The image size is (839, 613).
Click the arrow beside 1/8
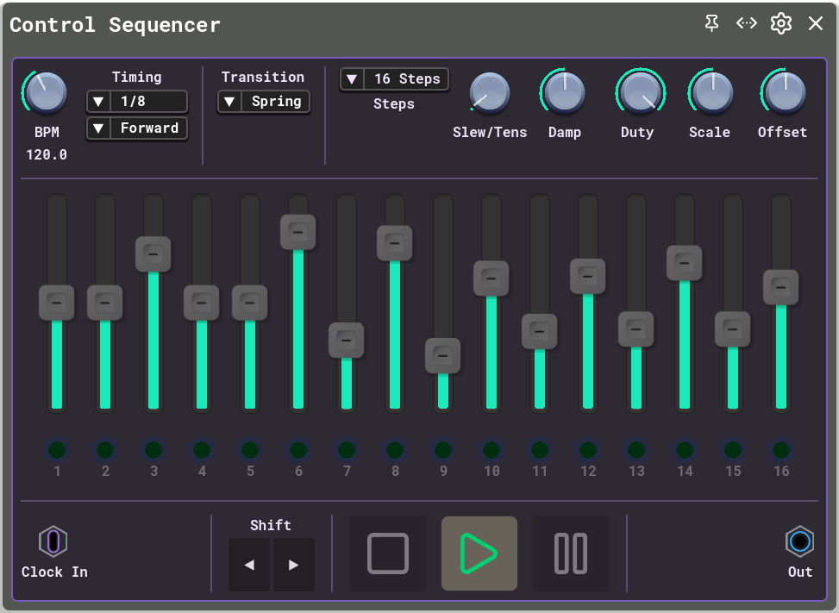(x=98, y=101)
